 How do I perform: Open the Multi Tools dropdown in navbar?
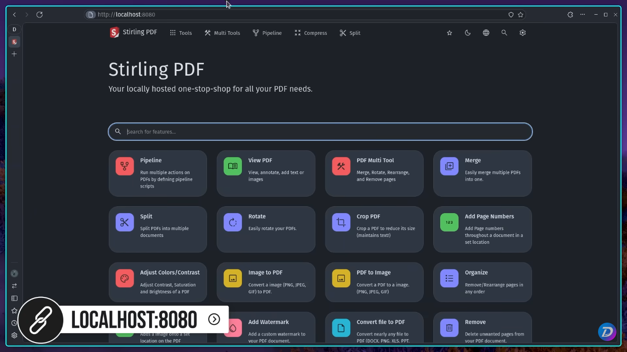coord(222,33)
